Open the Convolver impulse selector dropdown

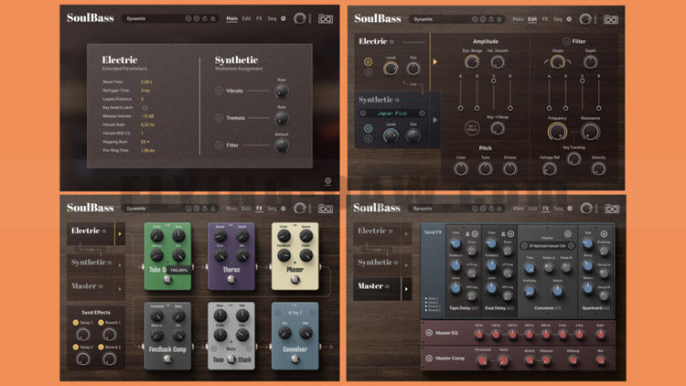point(547,245)
